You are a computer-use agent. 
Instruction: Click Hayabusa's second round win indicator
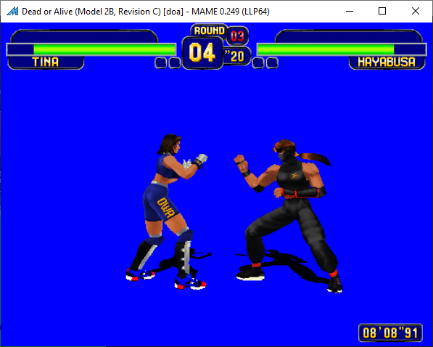coord(272,62)
